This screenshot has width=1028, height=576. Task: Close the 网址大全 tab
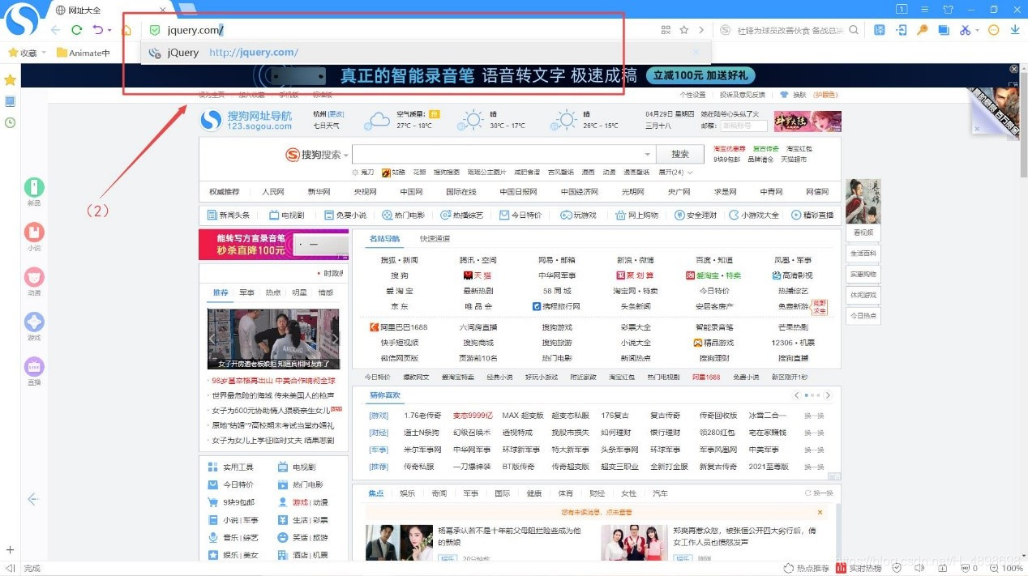[x=162, y=11]
